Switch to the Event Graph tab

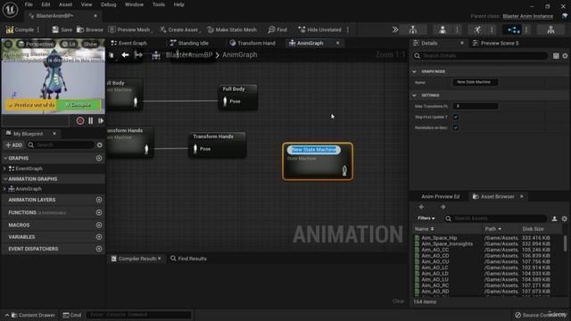pos(128,43)
